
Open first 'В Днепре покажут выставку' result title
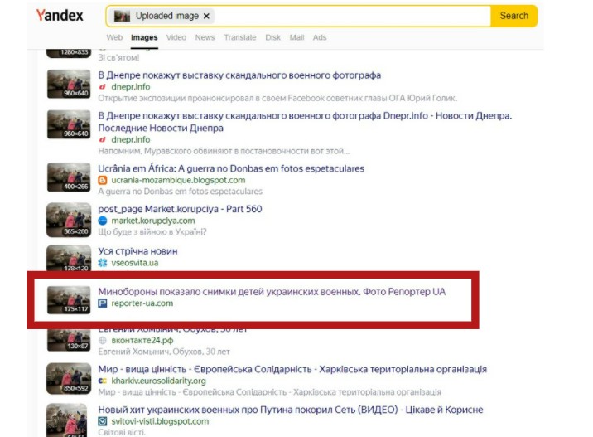pyautogui.click(x=239, y=75)
